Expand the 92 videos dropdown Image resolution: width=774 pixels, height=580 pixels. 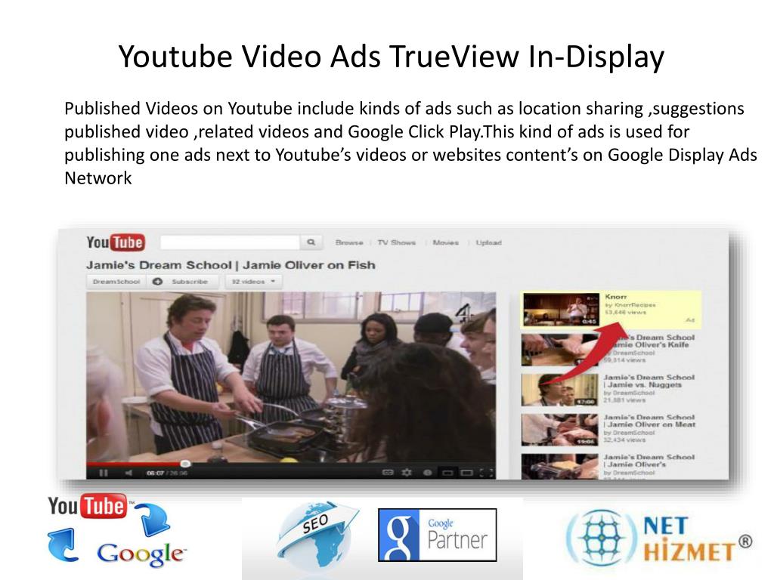click(x=253, y=282)
